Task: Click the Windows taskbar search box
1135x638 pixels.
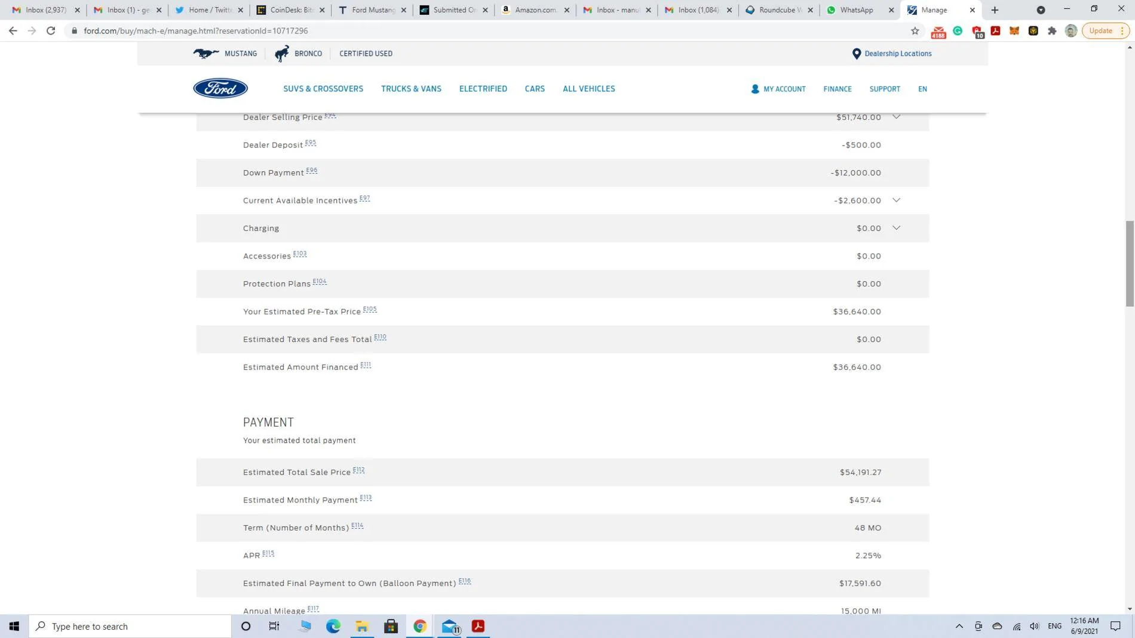Action: click(x=130, y=626)
